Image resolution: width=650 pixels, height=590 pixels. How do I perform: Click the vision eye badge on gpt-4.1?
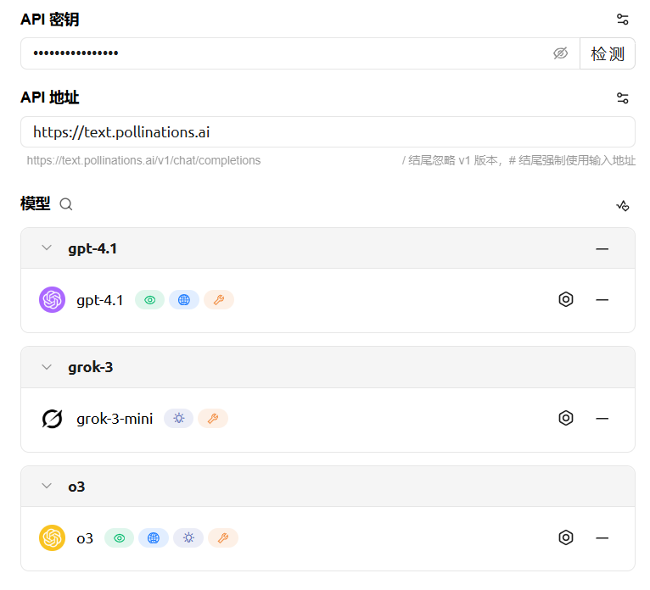point(149,299)
